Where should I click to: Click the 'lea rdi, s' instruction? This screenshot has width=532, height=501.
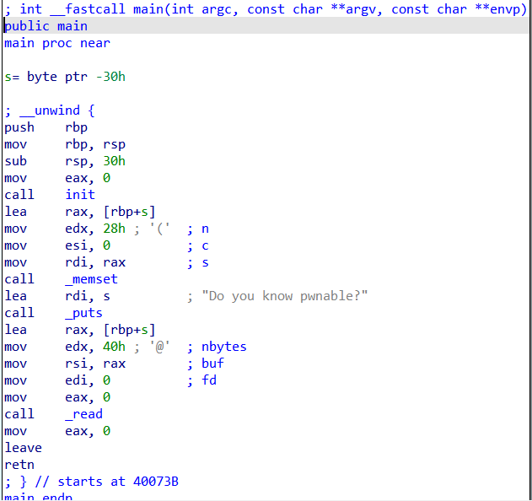pyautogui.click(x=57, y=296)
